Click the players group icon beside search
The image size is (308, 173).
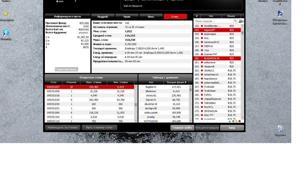(241, 21)
